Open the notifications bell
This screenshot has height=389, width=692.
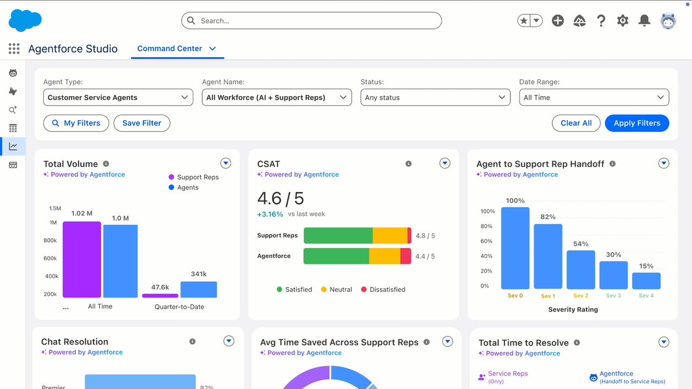pos(645,21)
